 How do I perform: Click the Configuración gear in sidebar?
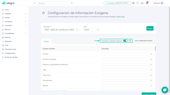[x=3, y=53]
